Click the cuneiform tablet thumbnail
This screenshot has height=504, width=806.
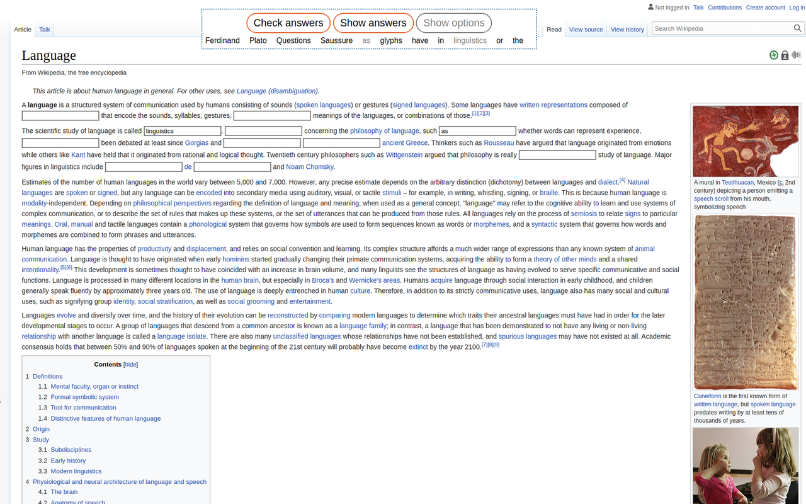[746, 302]
